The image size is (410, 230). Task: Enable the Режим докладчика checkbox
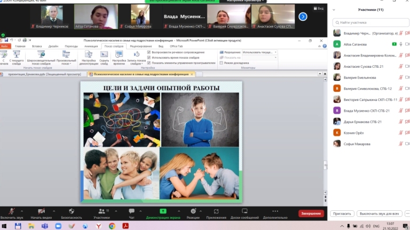[222, 63]
